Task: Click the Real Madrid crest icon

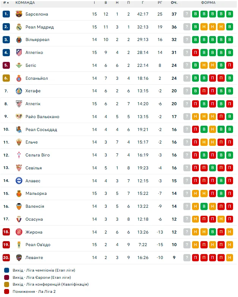Action: [19, 27]
